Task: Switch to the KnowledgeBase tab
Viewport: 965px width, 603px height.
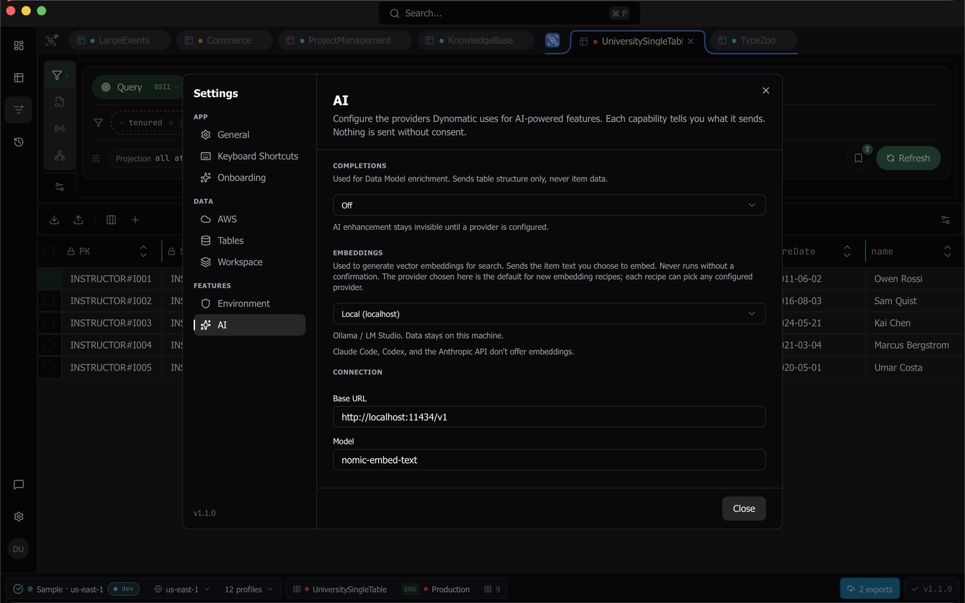Action: point(475,40)
